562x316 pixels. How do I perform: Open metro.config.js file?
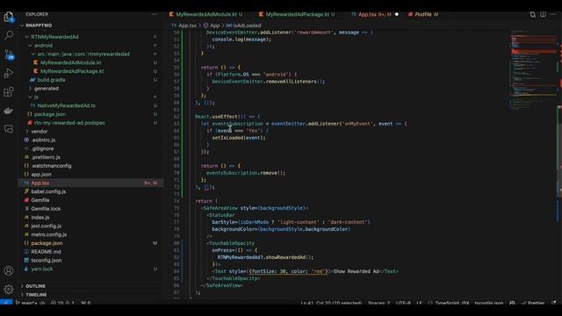click(49, 234)
